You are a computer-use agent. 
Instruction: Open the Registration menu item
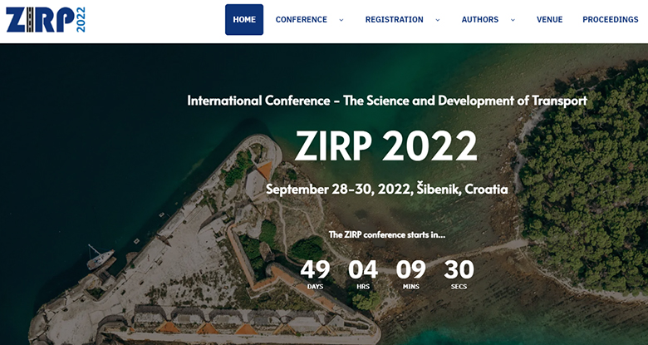coord(395,19)
